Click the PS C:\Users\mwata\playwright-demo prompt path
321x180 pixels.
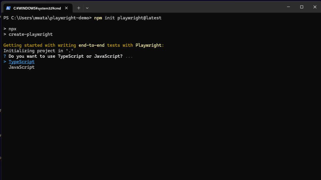pyautogui.click(x=48, y=18)
